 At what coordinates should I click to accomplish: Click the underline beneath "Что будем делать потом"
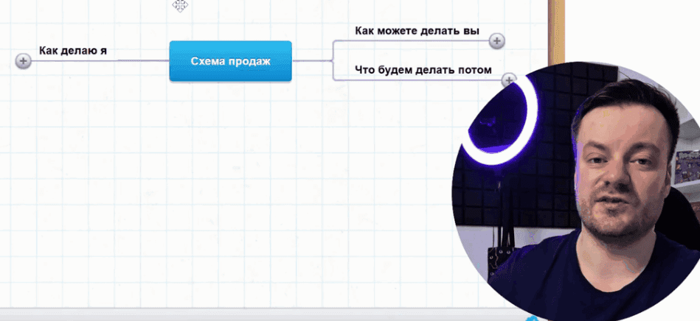[x=413, y=79]
